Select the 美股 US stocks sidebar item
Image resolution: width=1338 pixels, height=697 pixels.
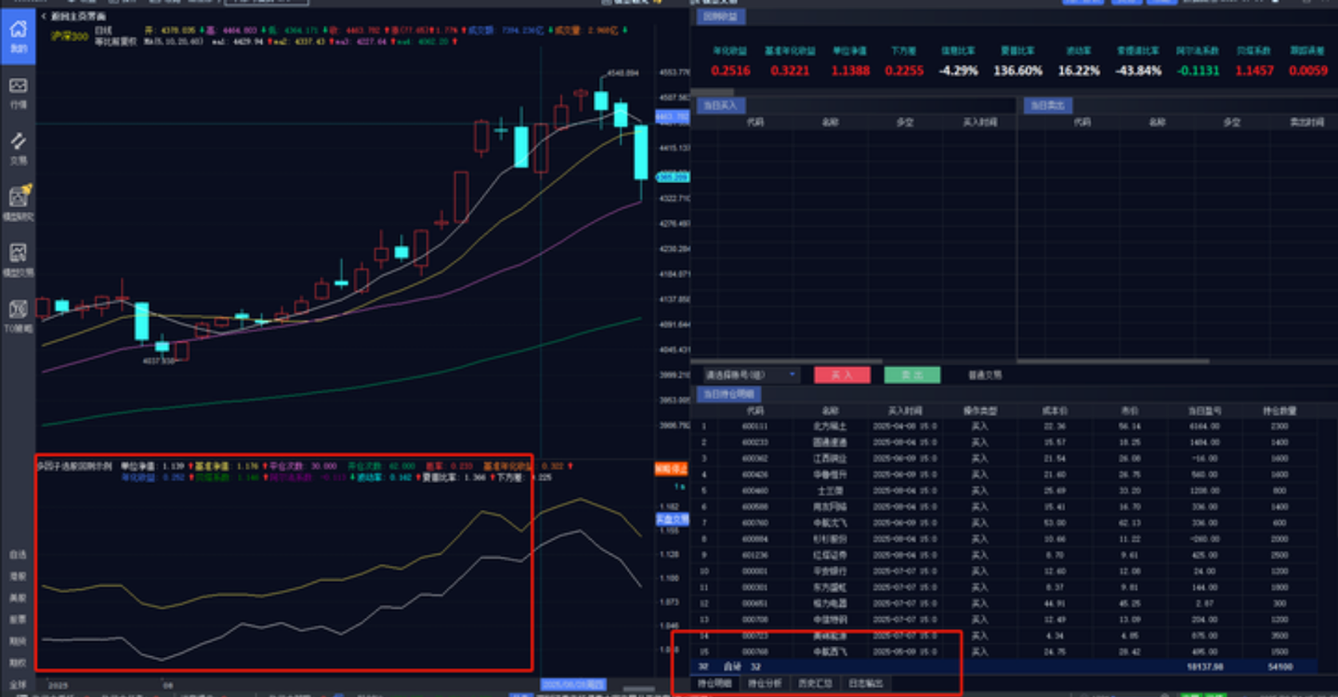coord(18,598)
